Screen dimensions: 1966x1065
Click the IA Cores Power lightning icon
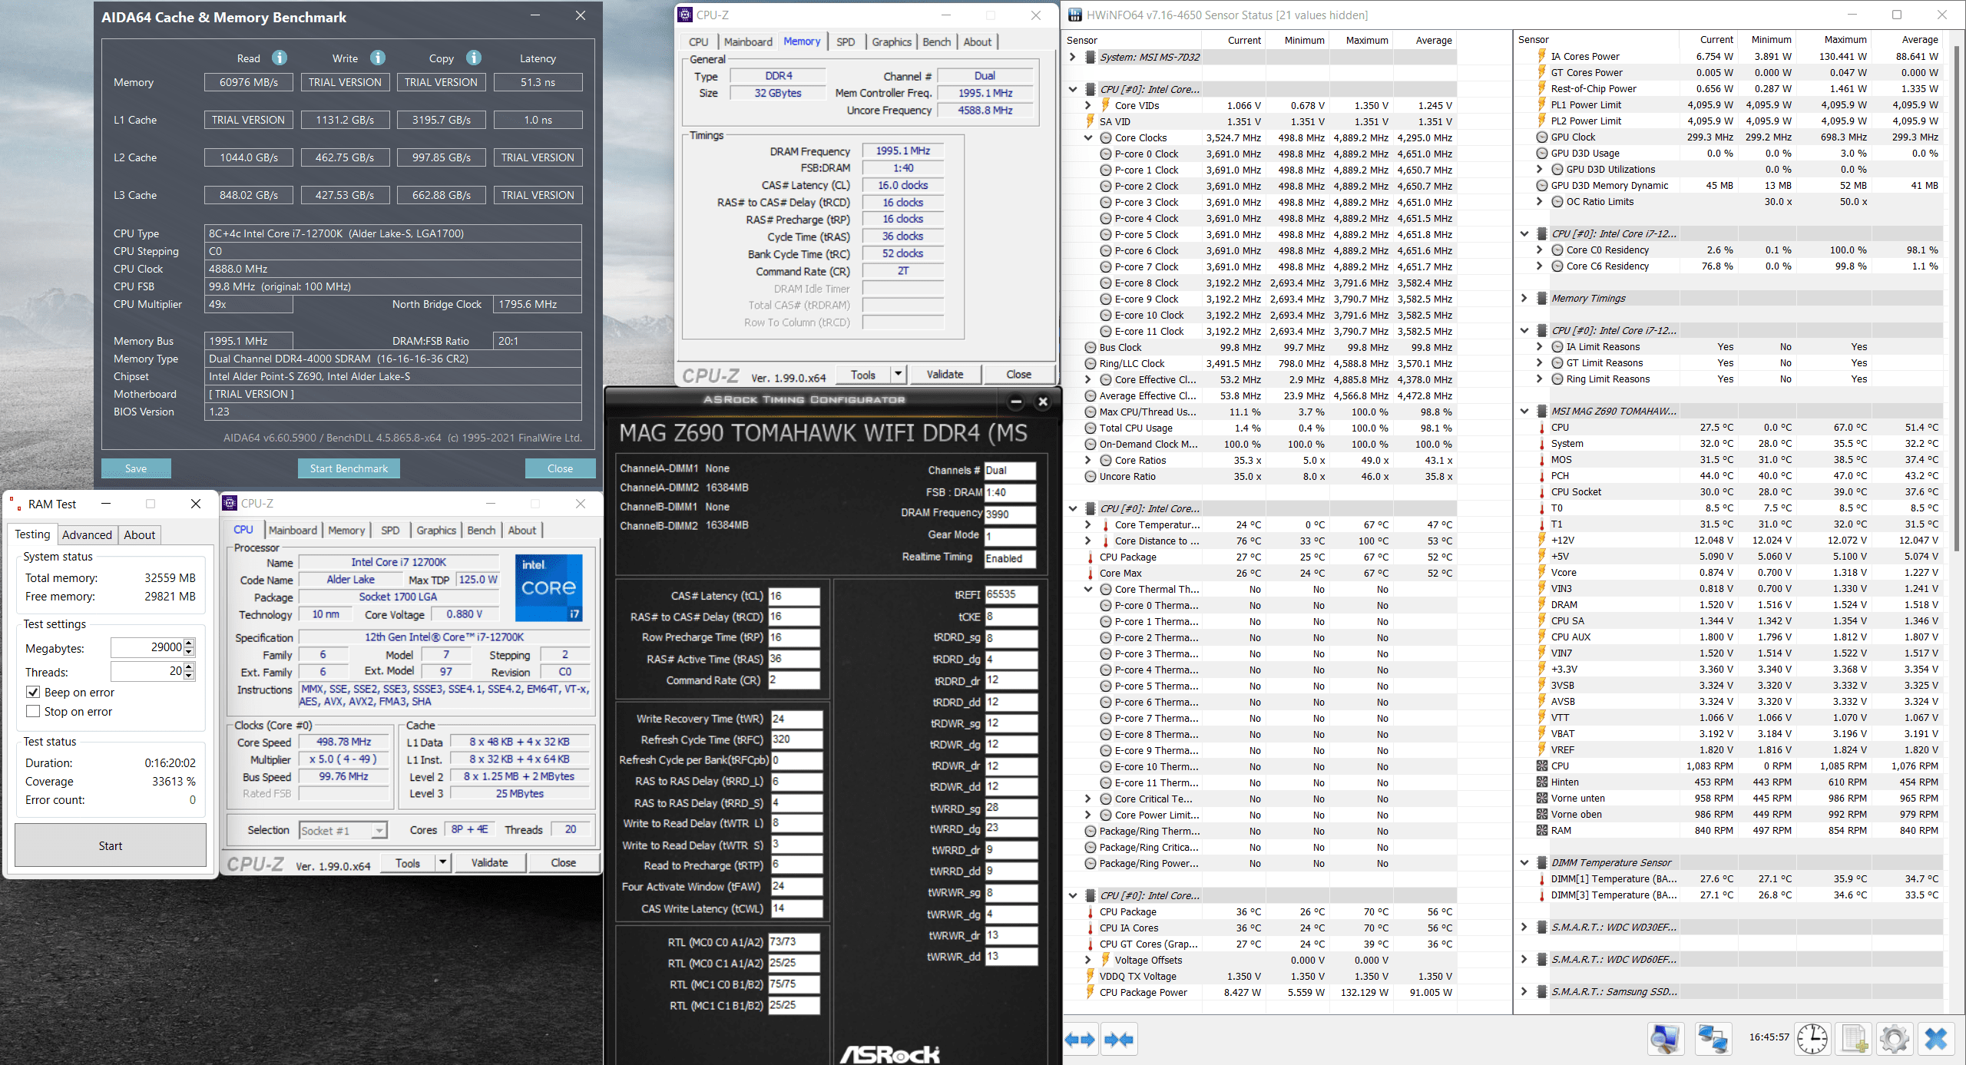point(1541,56)
